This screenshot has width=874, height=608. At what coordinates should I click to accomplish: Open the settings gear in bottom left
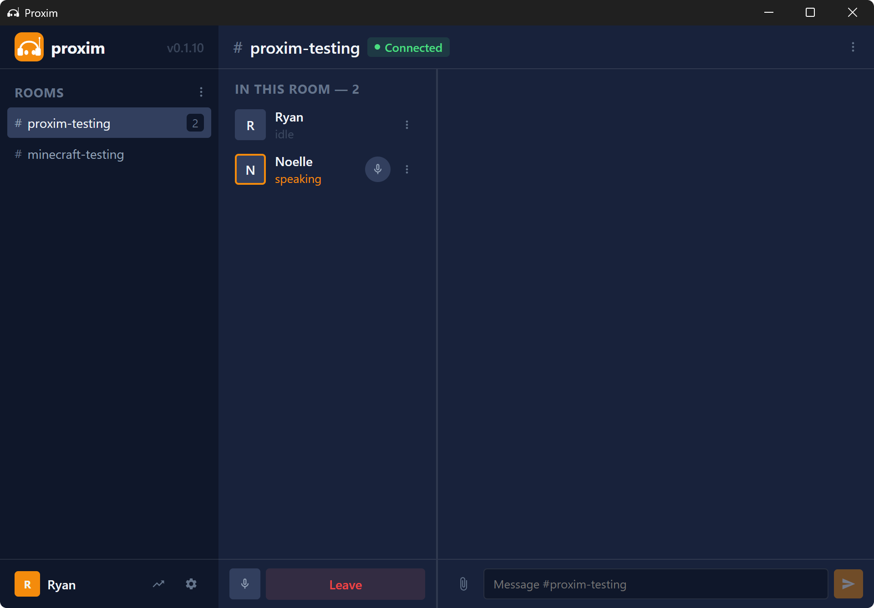pyautogui.click(x=191, y=584)
